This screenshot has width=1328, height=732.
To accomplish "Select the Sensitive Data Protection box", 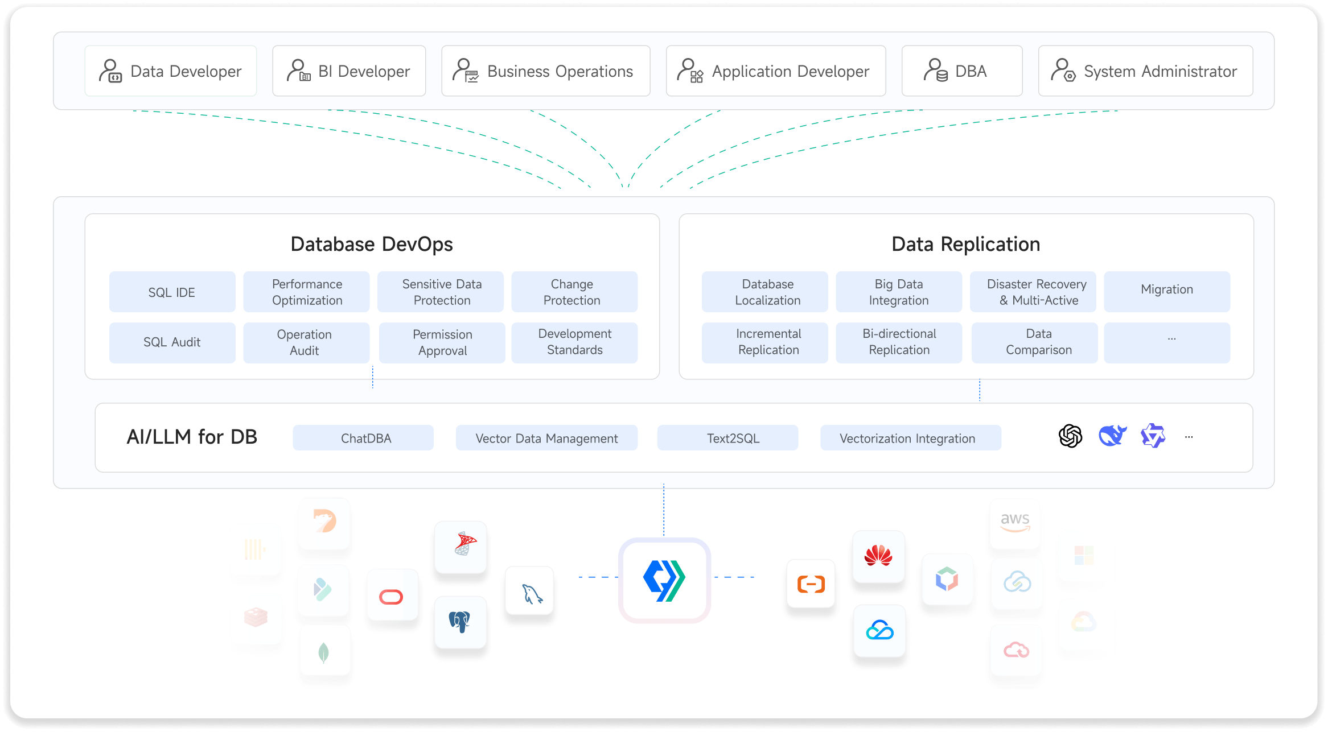I will click(x=441, y=292).
